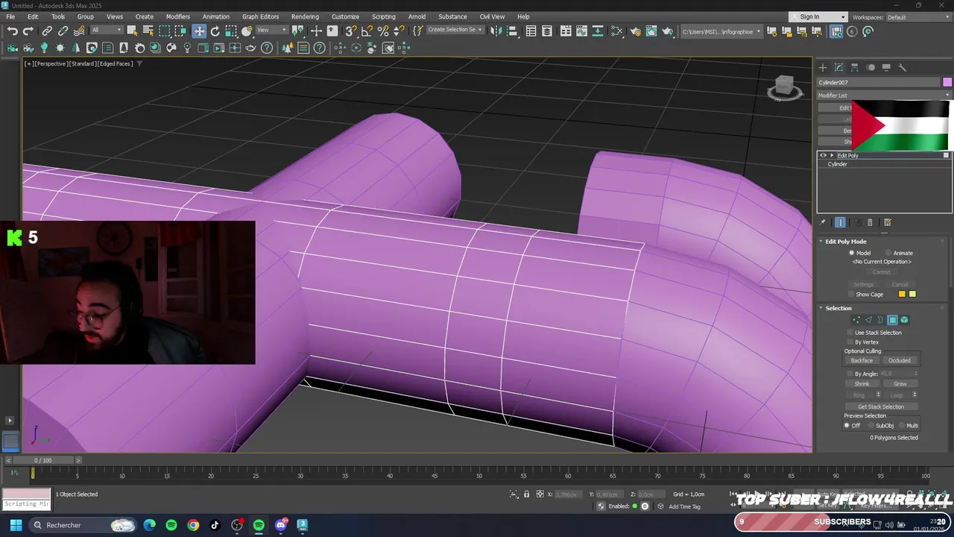Screen dimensions: 954x537
Task: Select Polygon sub-object level icon
Action: (892, 320)
